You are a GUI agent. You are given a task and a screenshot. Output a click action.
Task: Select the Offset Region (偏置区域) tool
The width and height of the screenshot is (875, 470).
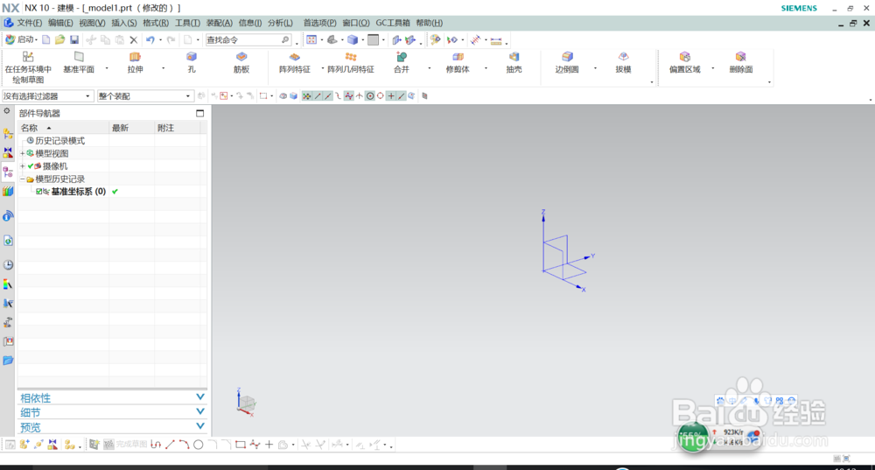pyautogui.click(x=685, y=62)
